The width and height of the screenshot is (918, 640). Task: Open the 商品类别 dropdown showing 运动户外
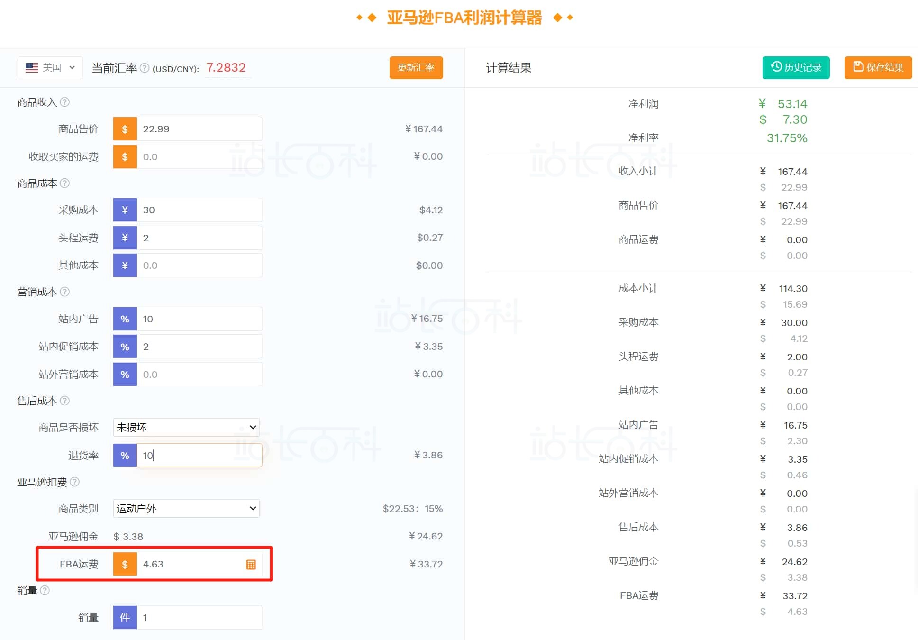tap(186, 508)
